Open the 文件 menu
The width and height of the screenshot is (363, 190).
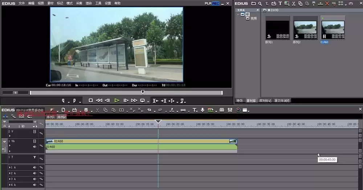(21, 3)
